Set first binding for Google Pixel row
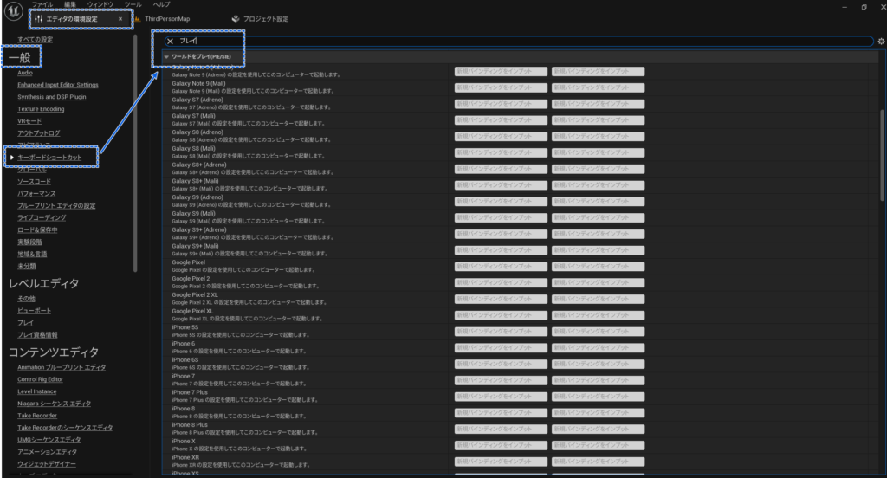The width and height of the screenshot is (887, 478). point(501,267)
